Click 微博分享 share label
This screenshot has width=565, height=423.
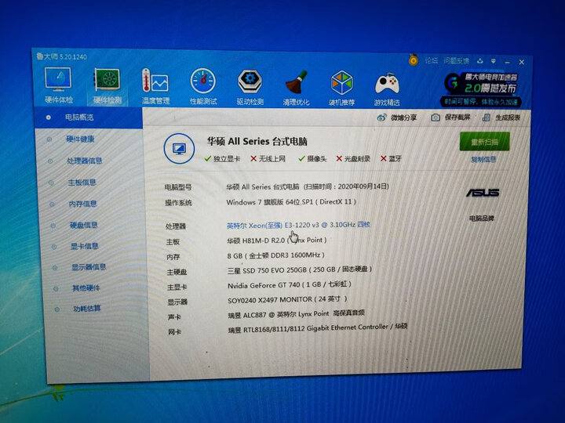tap(403, 117)
